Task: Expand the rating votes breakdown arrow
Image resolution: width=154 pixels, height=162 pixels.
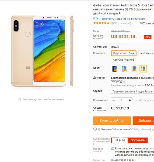Action: [133, 23]
